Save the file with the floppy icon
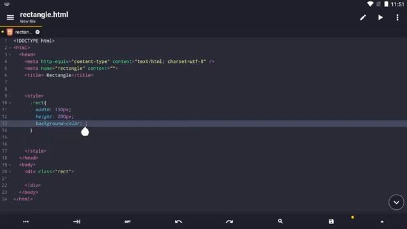Screen dimensions: 407x229 point(331,221)
